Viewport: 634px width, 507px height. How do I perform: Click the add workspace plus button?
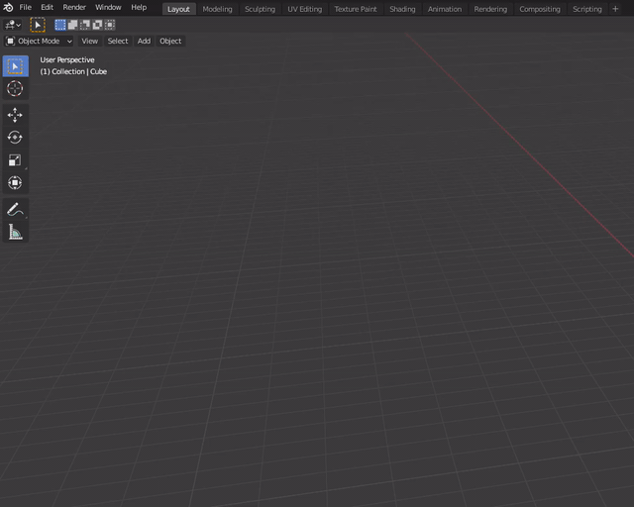pos(615,9)
